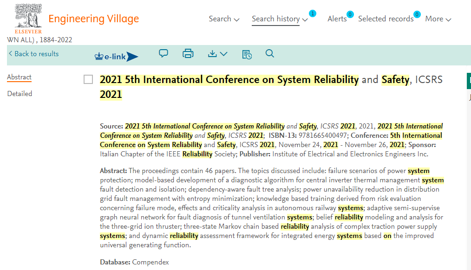This screenshot has height=270, width=471.
Task: Click the Search history count badge
Action: pos(313,13)
